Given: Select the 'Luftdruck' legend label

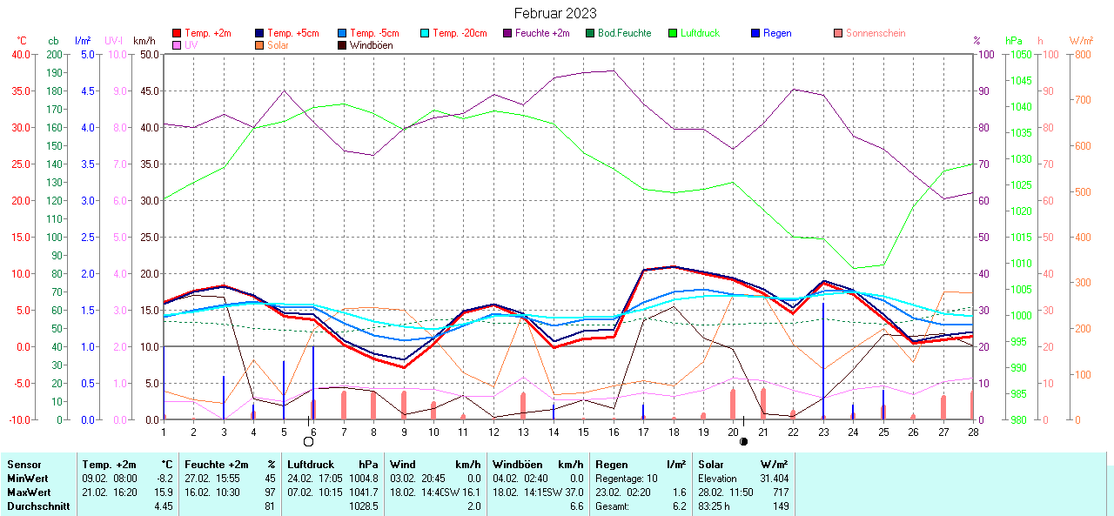Looking at the screenshot, I should [x=700, y=33].
